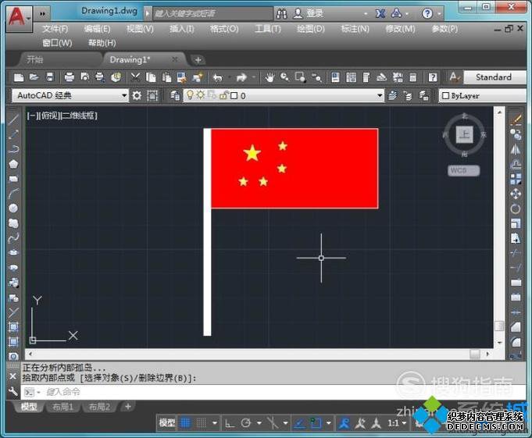Image resolution: width=532 pixels, height=438 pixels.
Task: Click the layer 0 color square
Action: click(234, 96)
